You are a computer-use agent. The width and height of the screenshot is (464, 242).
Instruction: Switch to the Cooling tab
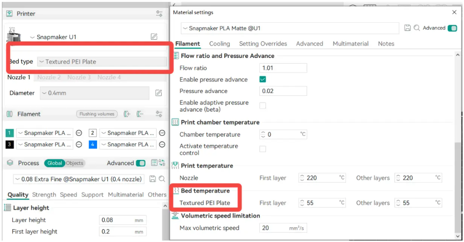pos(219,44)
